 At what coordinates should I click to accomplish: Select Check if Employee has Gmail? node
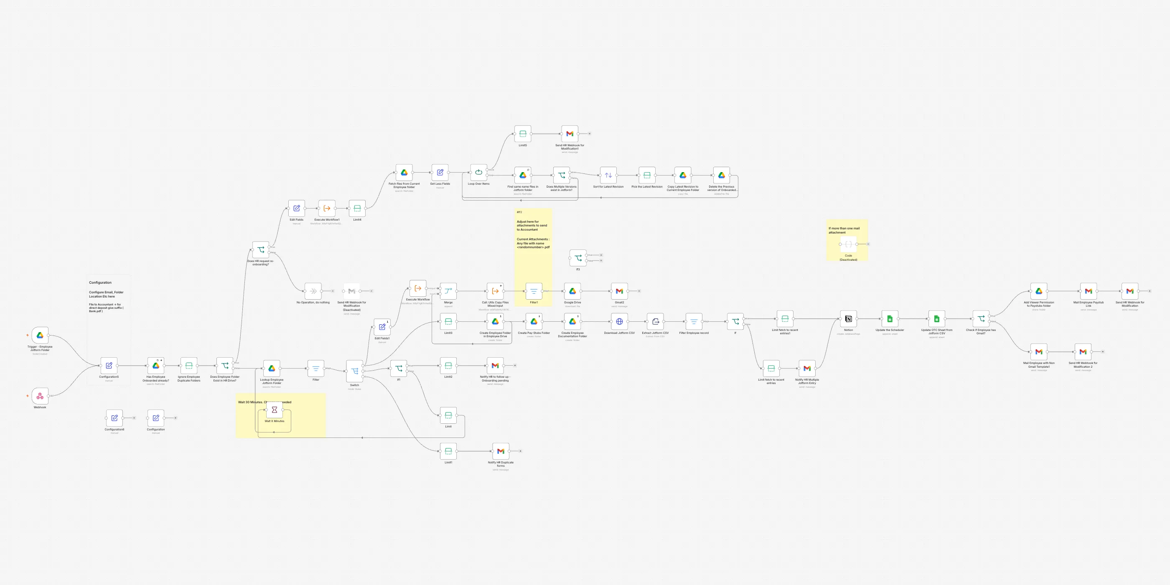[x=981, y=319]
